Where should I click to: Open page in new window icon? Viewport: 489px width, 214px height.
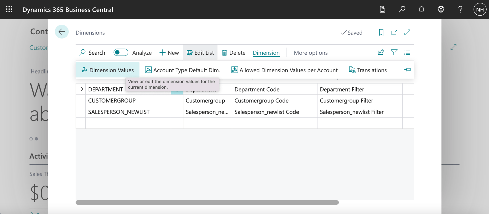pos(394,32)
